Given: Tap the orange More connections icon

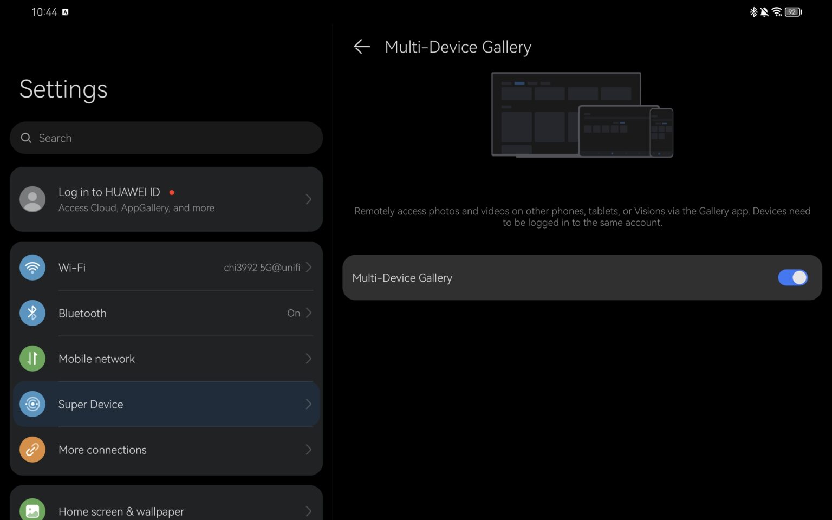Looking at the screenshot, I should coord(32,450).
